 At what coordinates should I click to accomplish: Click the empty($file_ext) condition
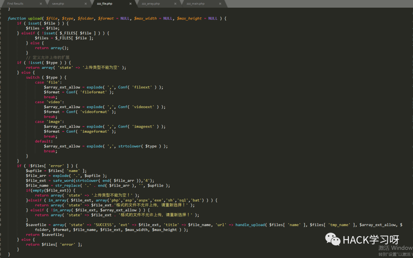point(52,191)
